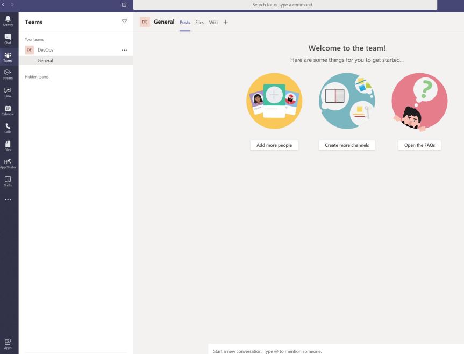464x354 pixels.
Task: Click the search or command box
Action: (x=285, y=5)
